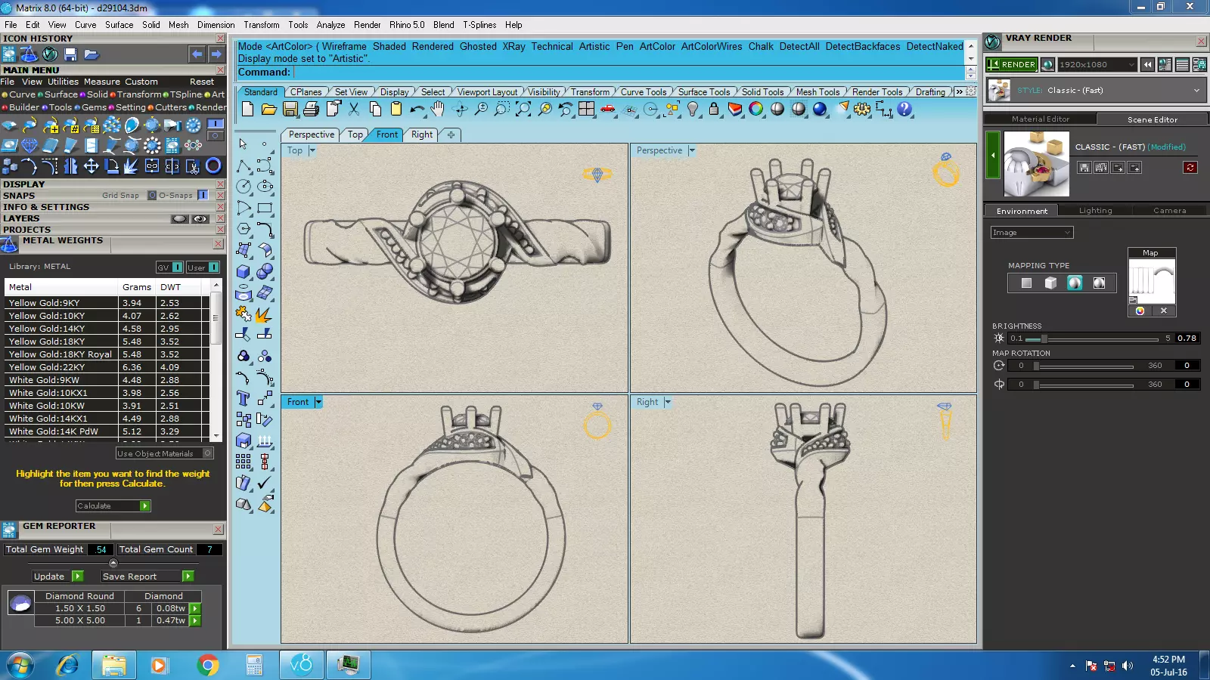The height and width of the screenshot is (680, 1210).
Task: Click the floppy disk icon in Icon History
Action: pyautogui.click(x=70, y=54)
